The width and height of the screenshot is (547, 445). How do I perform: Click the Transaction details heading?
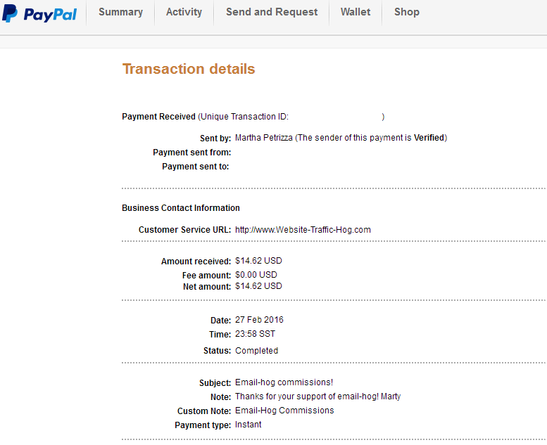point(189,69)
